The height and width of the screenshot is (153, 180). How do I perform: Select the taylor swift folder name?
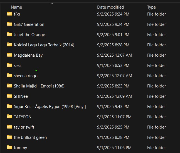pyautogui.click(x=24, y=127)
